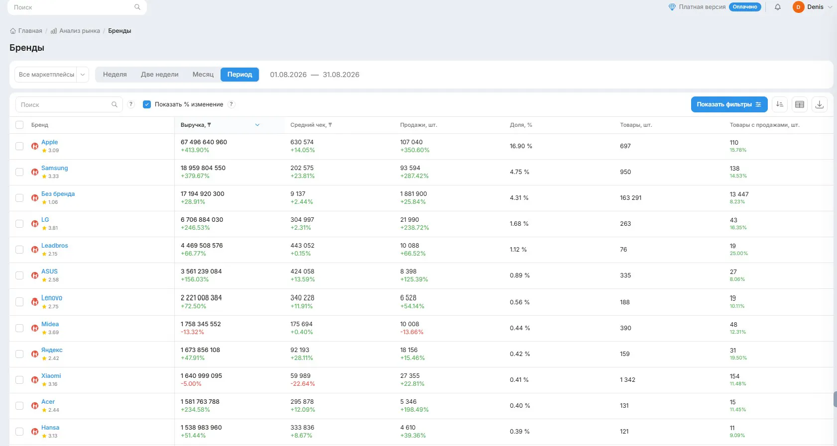Image resolution: width=837 pixels, height=446 pixels.
Task: Click the Yandex brand name
Action: click(x=52, y=350)
